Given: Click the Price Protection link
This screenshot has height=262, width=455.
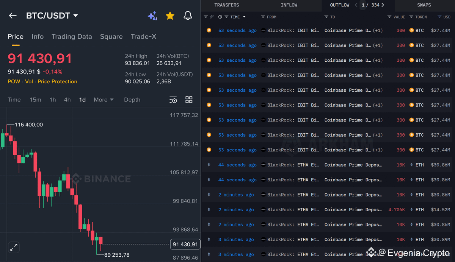Looking at the screenshot, I should [57, 81].
